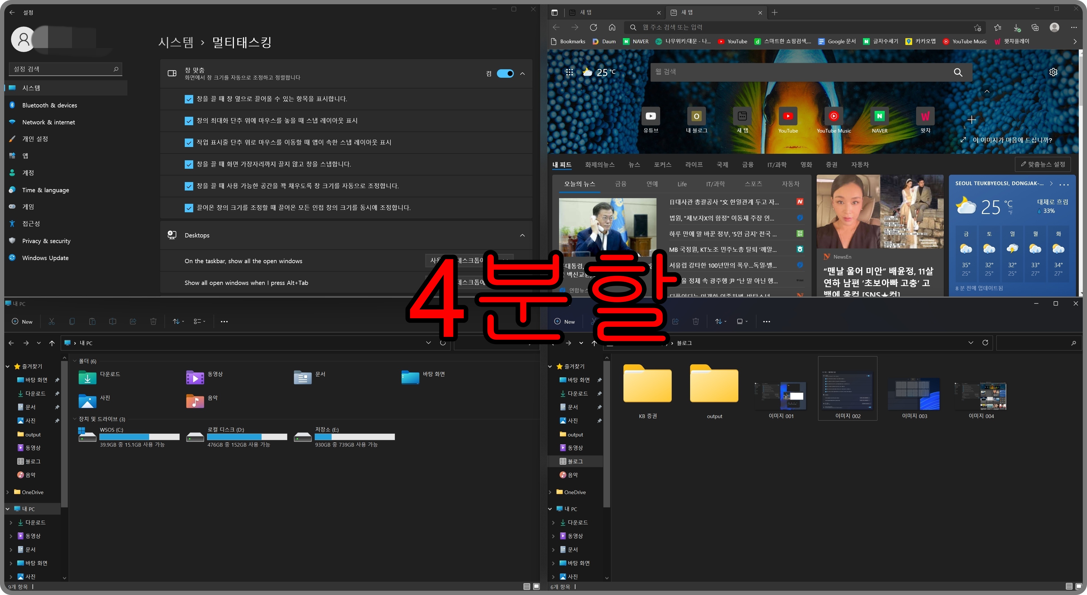The image size is (1087, 595).
Task: Uncheck the last snap resize checkbox
Action: click(189, 208)
